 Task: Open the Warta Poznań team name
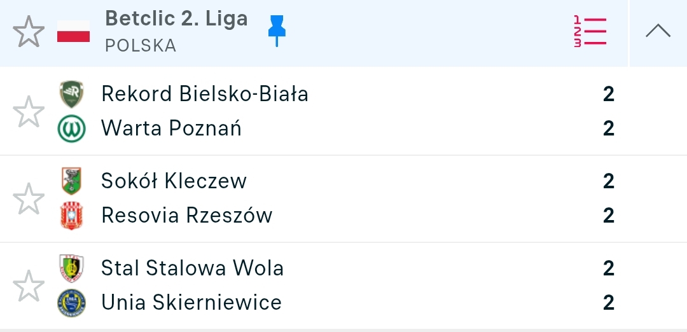(171, 129)
